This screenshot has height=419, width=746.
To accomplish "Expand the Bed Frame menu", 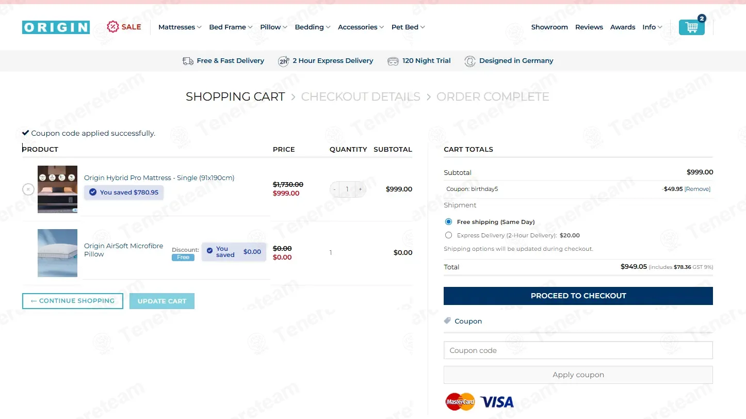I will click(x=231, y=27).
